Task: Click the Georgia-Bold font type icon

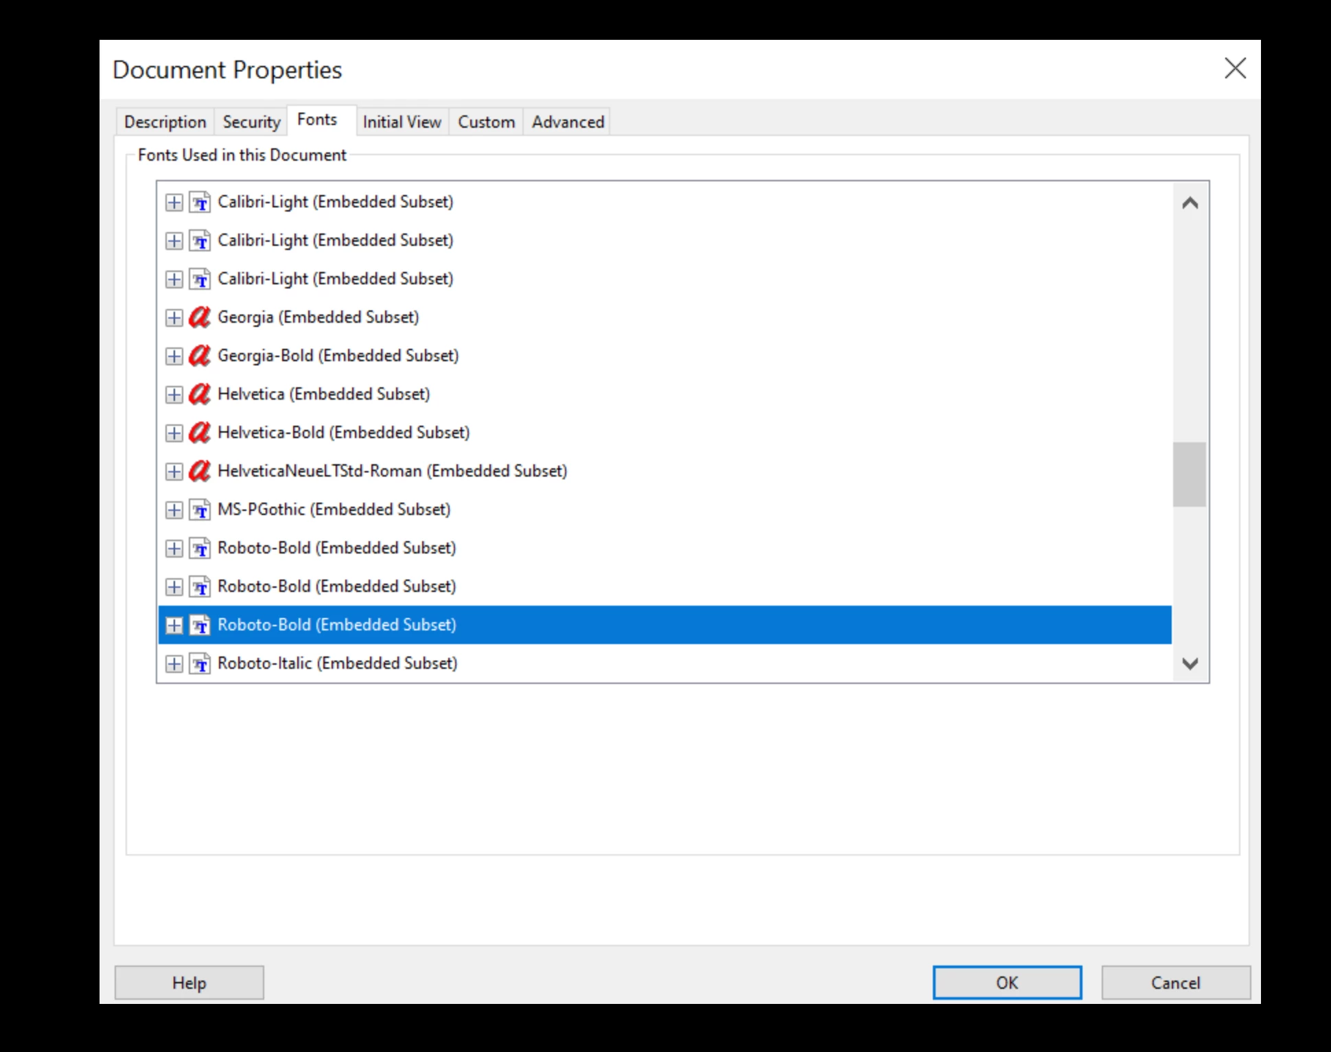Action: pos(200,356)
